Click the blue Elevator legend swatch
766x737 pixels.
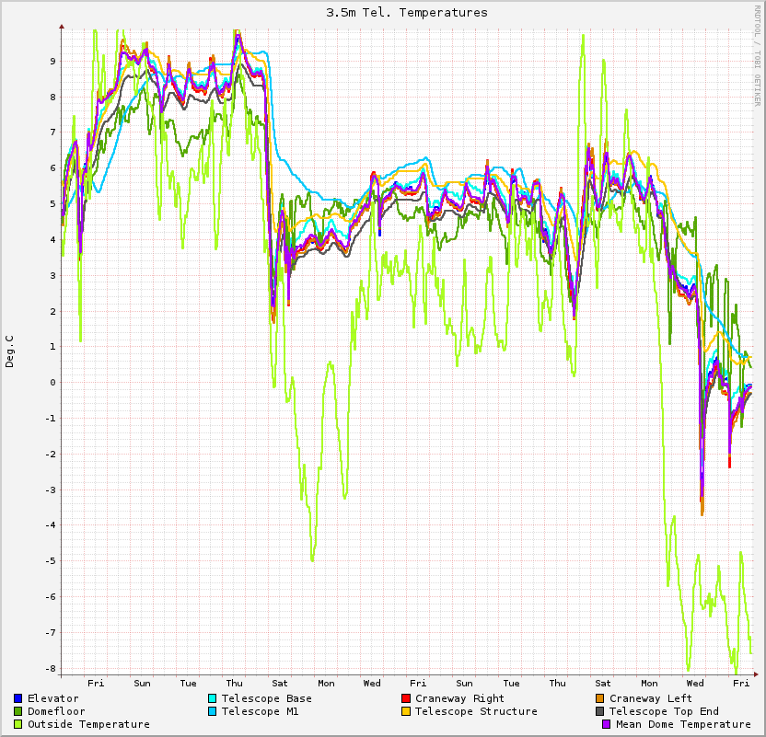[18, 698]
